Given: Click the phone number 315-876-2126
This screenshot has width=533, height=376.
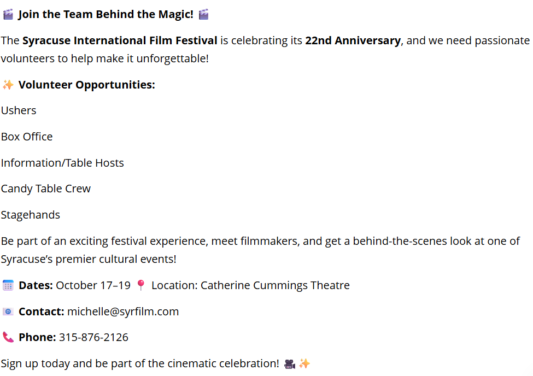Looking at the screenshot, I should click(x=93, y=337).
